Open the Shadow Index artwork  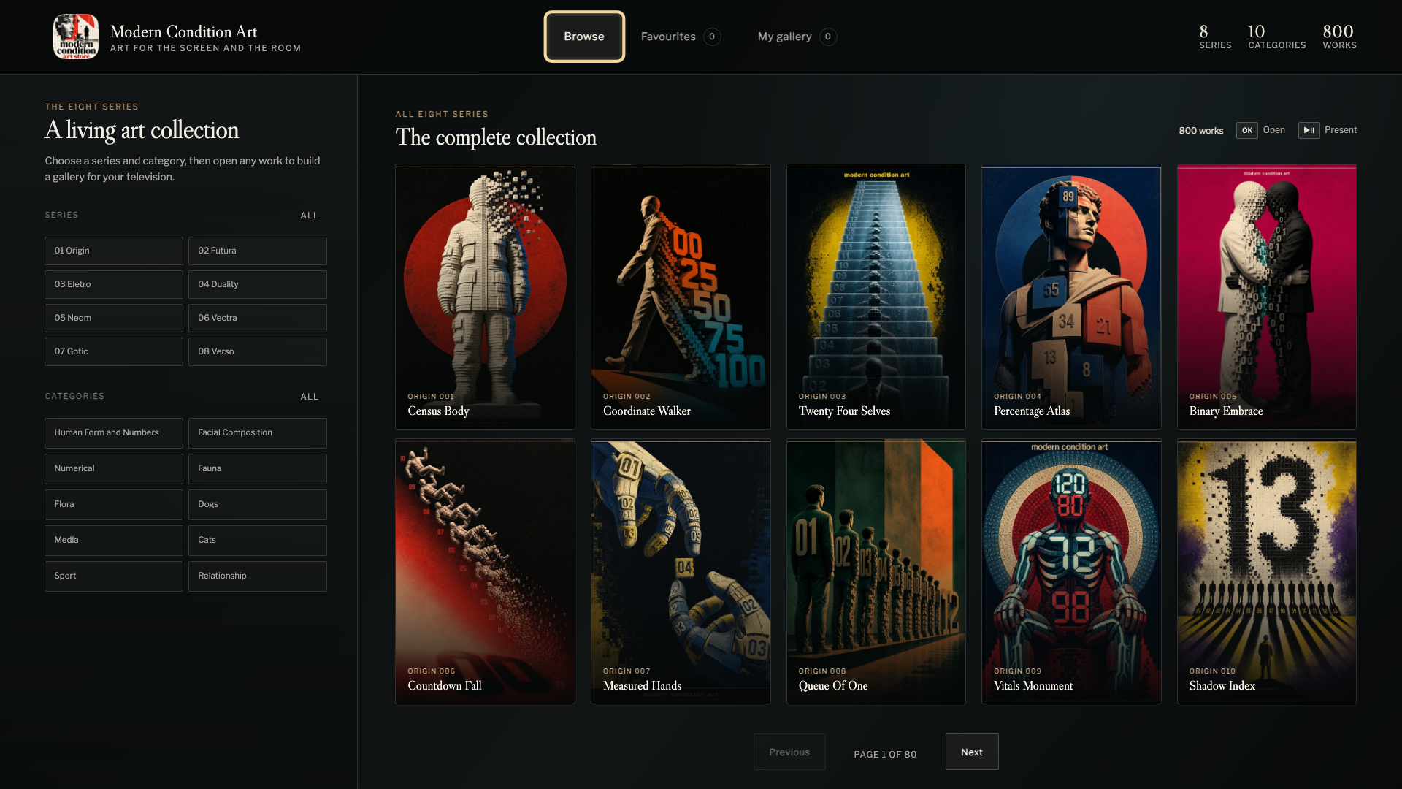[x=1267, y=571]
